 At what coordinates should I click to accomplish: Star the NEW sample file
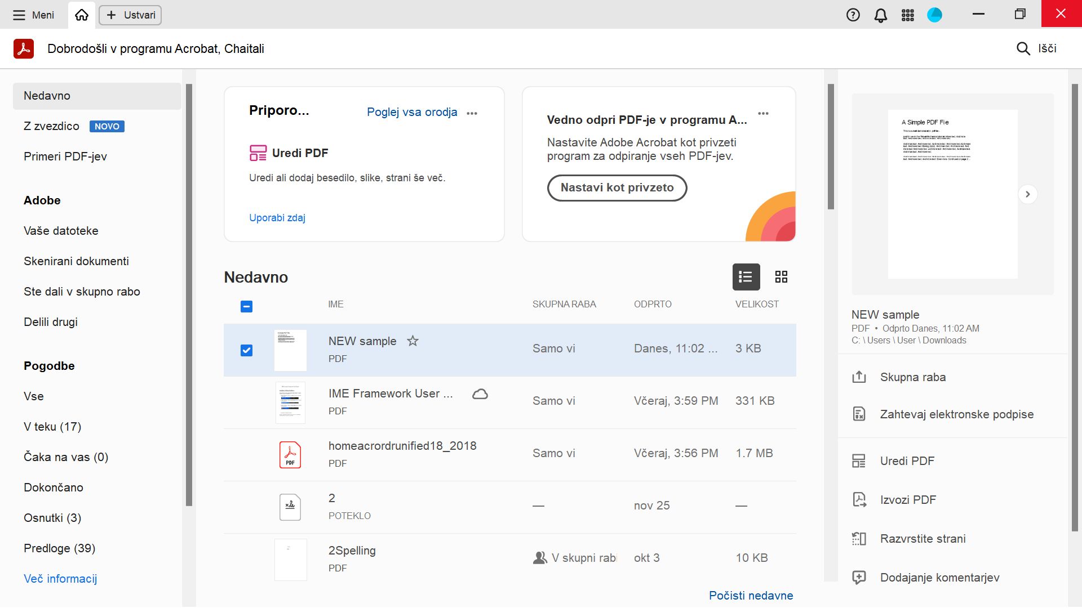pos(413,341)
